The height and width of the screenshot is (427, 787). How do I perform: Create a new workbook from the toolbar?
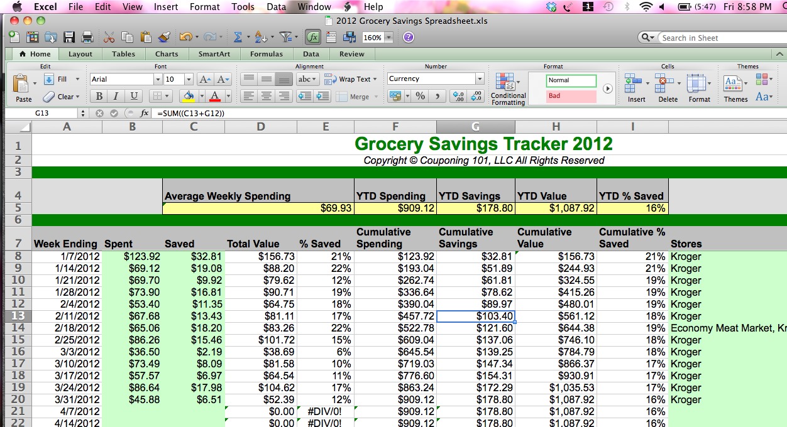click(x=14, y=37)
